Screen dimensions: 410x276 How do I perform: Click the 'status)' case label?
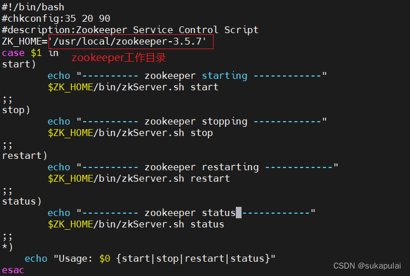tap(22, 202)
